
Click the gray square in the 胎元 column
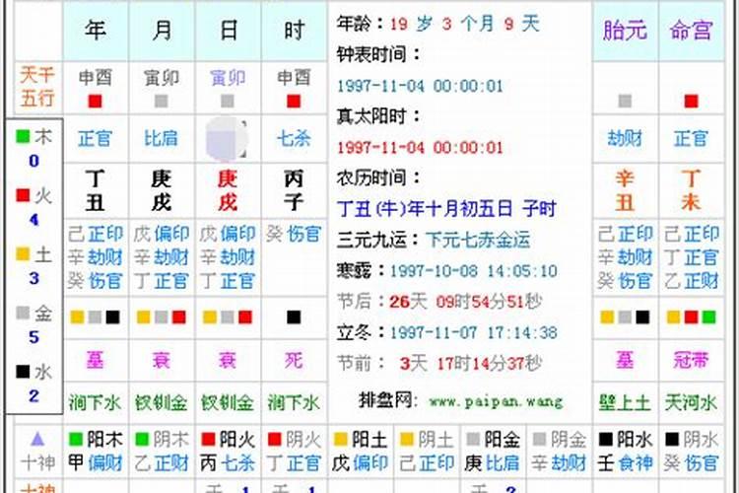coord(625,101)
